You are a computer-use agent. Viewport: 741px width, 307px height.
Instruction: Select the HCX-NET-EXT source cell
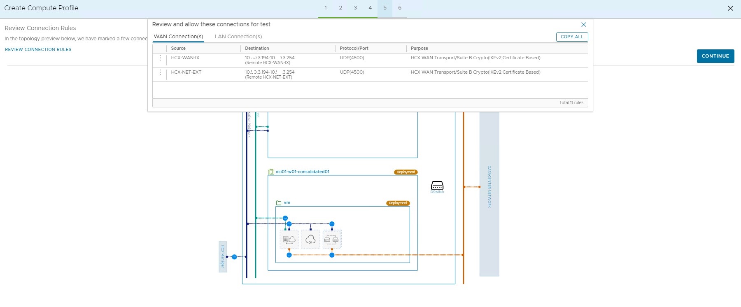click(x=186, y=72)
